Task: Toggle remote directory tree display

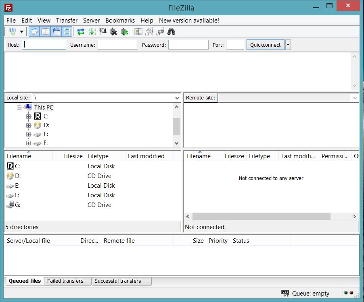Action: coord(56,31)
